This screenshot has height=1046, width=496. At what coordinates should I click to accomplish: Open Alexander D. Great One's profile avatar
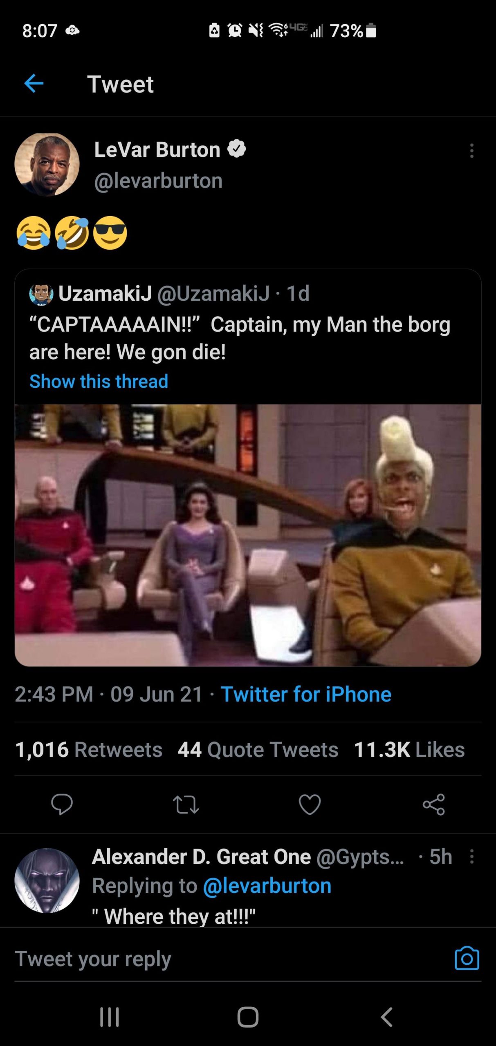coord(47,881)
